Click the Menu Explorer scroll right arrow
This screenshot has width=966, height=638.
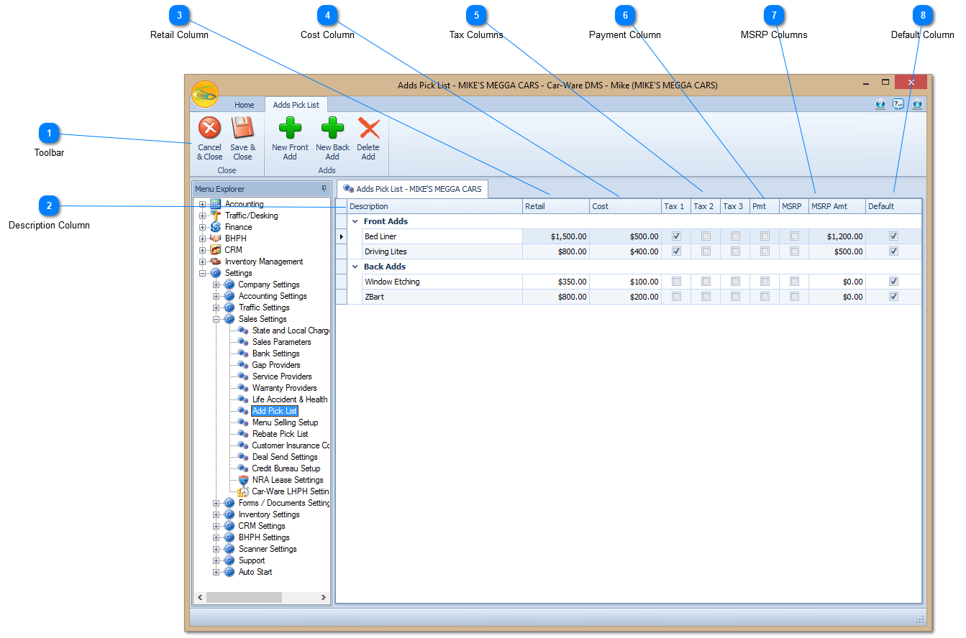coord(324,597)
